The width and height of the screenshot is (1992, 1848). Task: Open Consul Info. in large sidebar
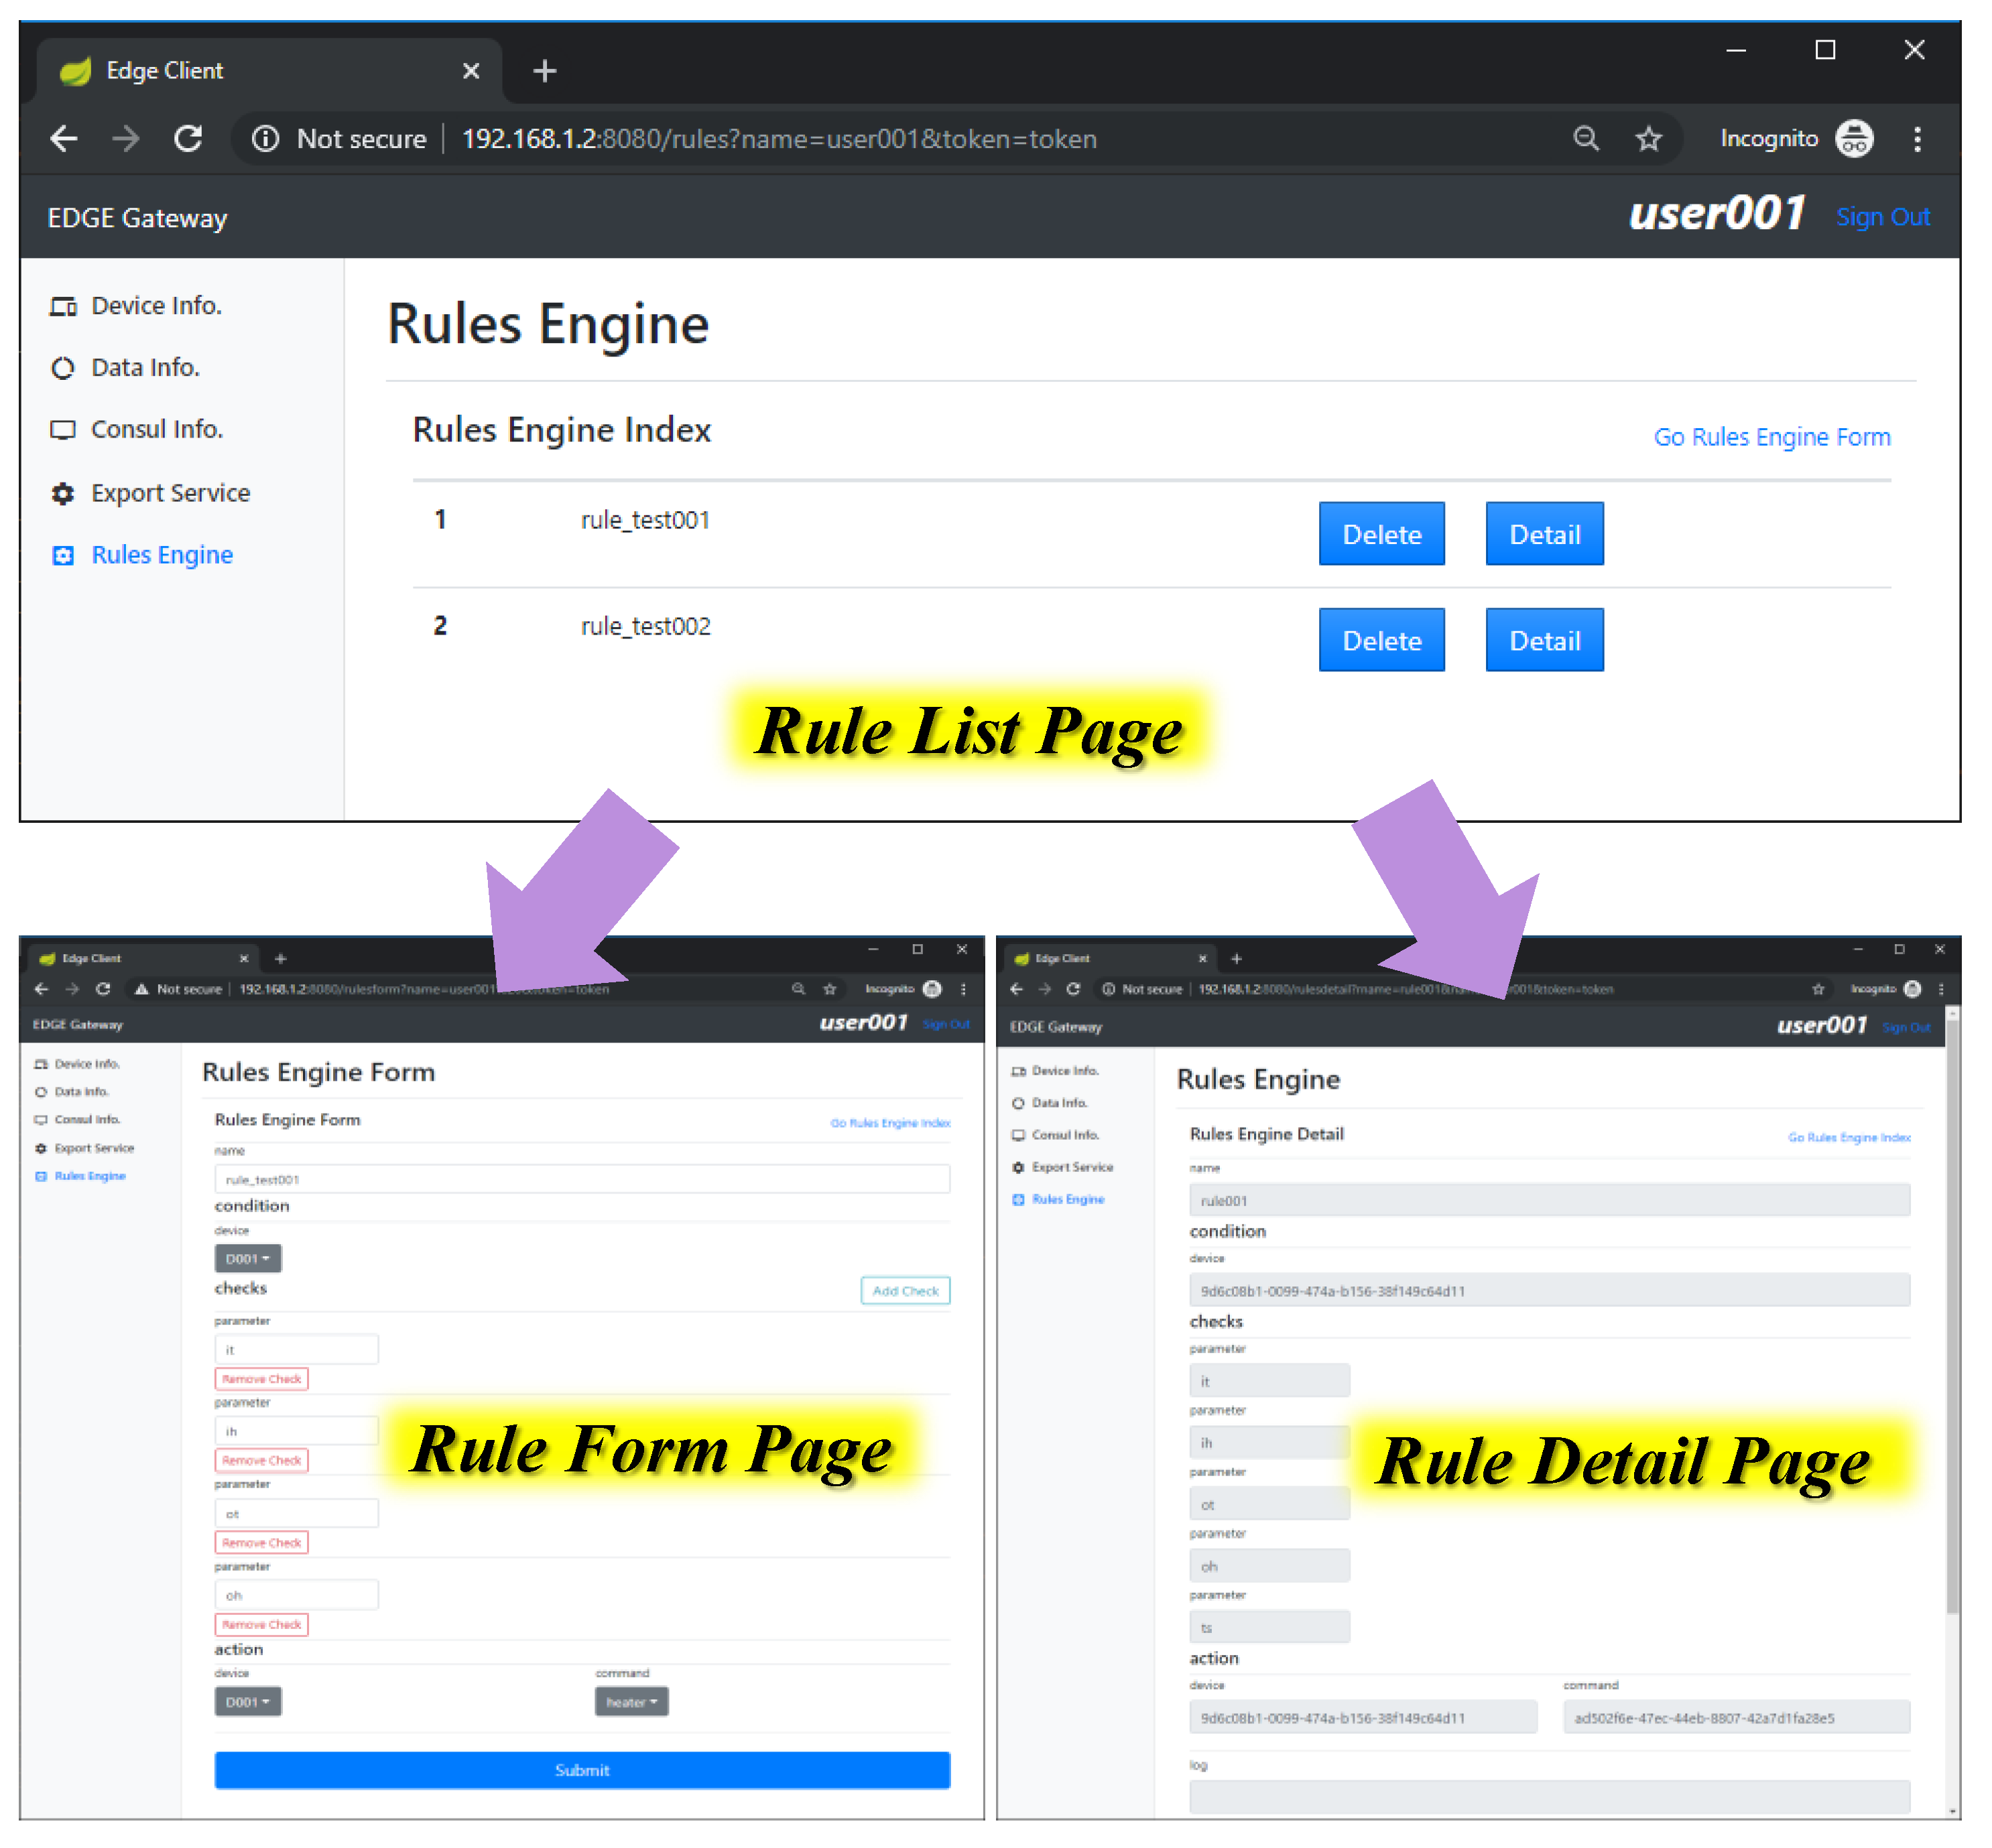click(156, 429)
